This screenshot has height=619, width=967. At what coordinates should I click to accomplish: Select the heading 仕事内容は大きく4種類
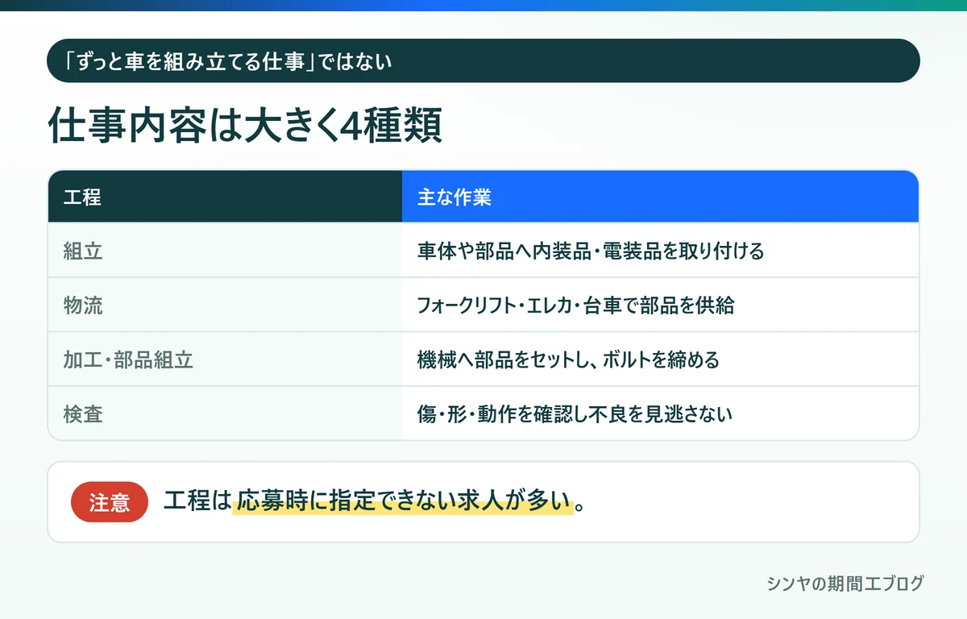pos(244,127)
